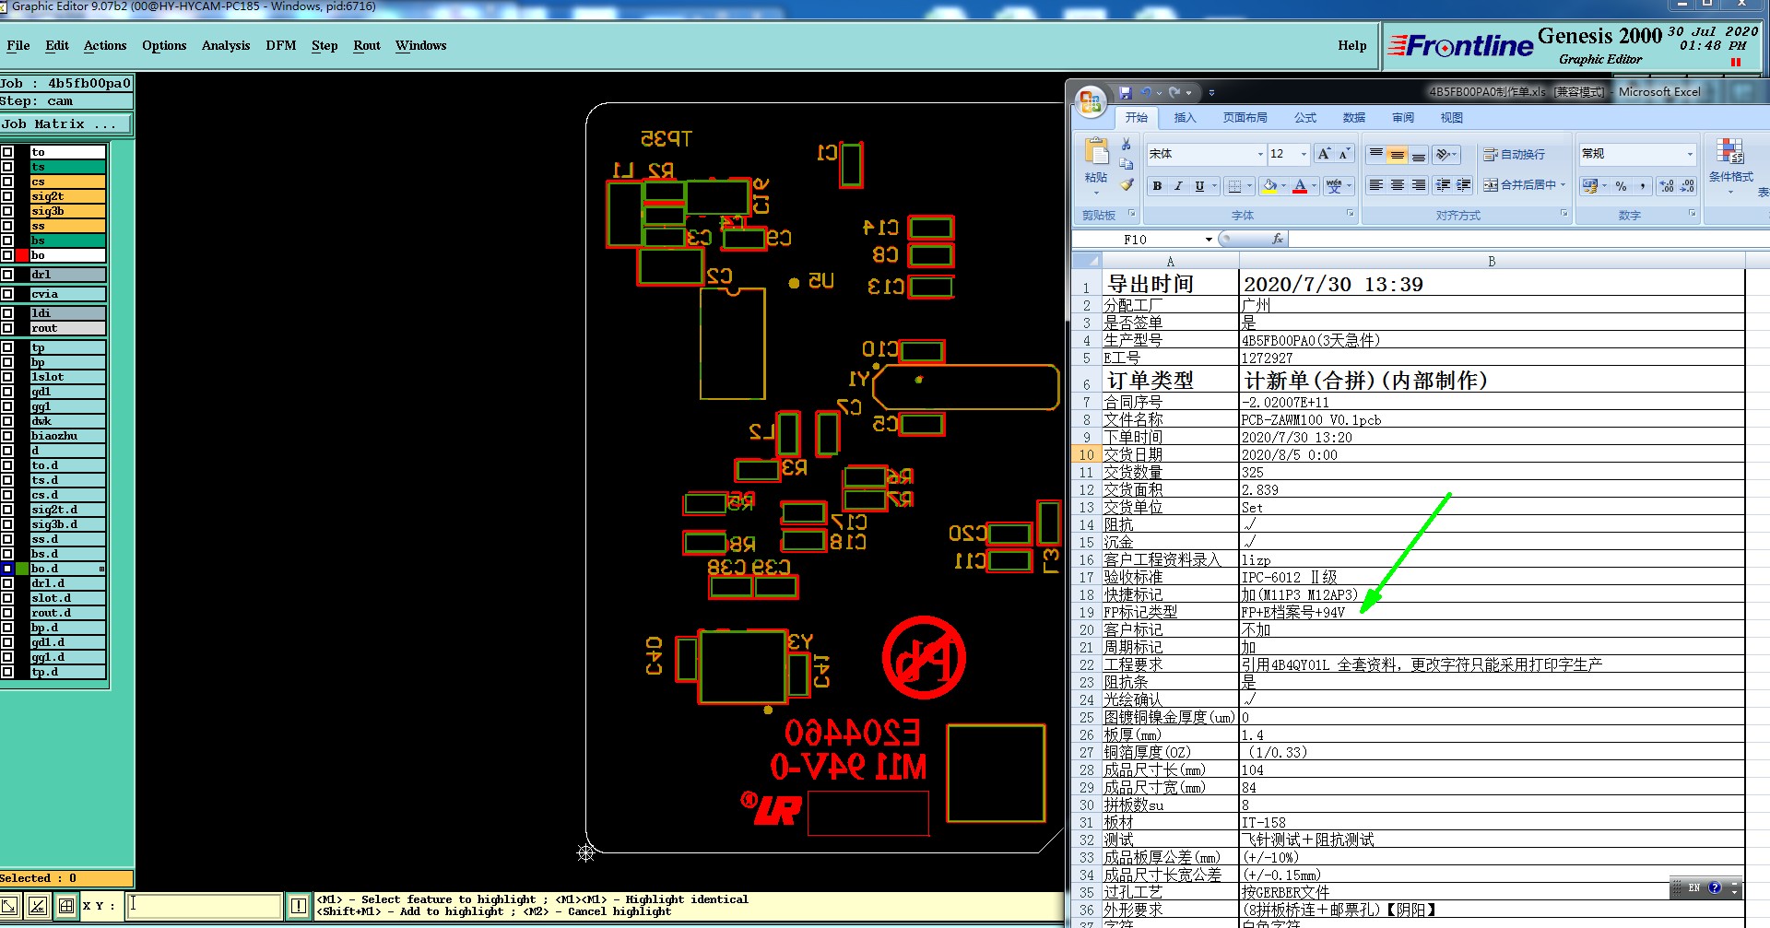Open the Genesis Analysis menu
This screenshot has width=1770, height=928.
click(226, 45)
